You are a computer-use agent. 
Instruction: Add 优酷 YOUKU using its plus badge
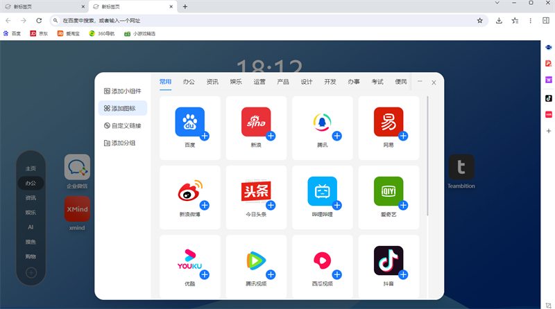click(x=205, y=274)
